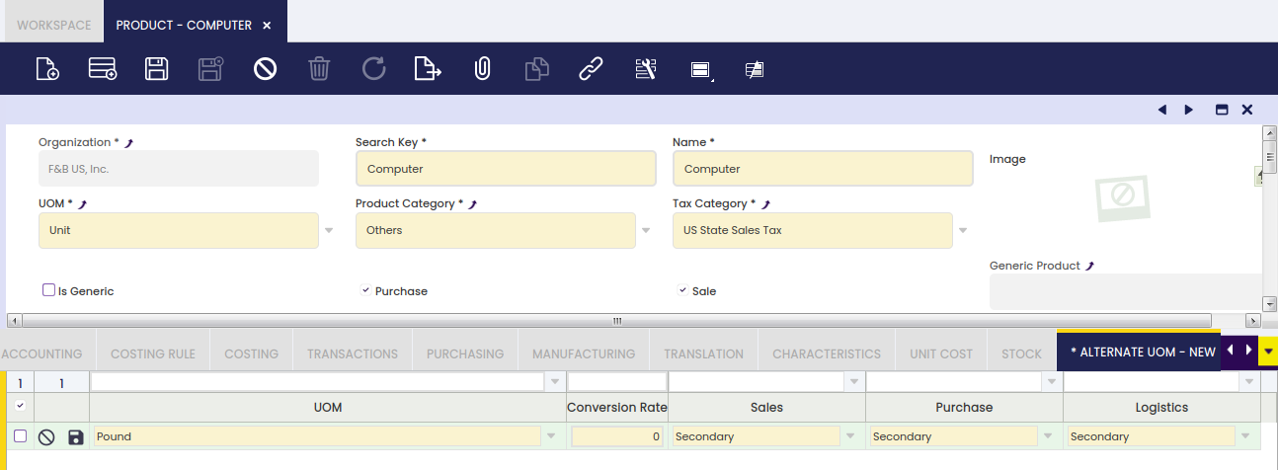Image resolution: width=1278 pixels, height=470 pixels.
Task: Open the Tax Category dropdown arrow
Action: pyautogui.click(x=963, y=230)
